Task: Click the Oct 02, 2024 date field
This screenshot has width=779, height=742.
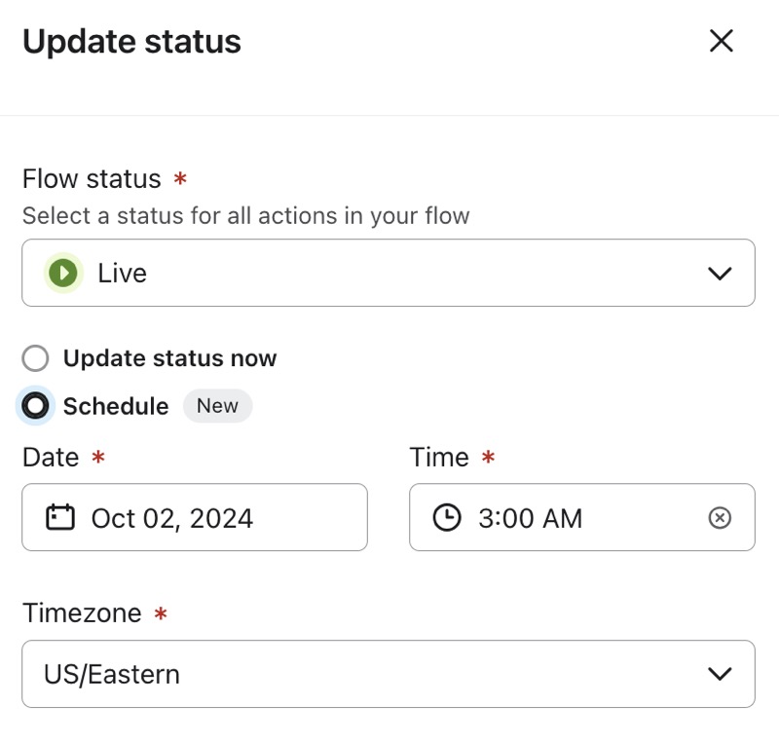Action: pyautogui.click(x=195, y=517)
